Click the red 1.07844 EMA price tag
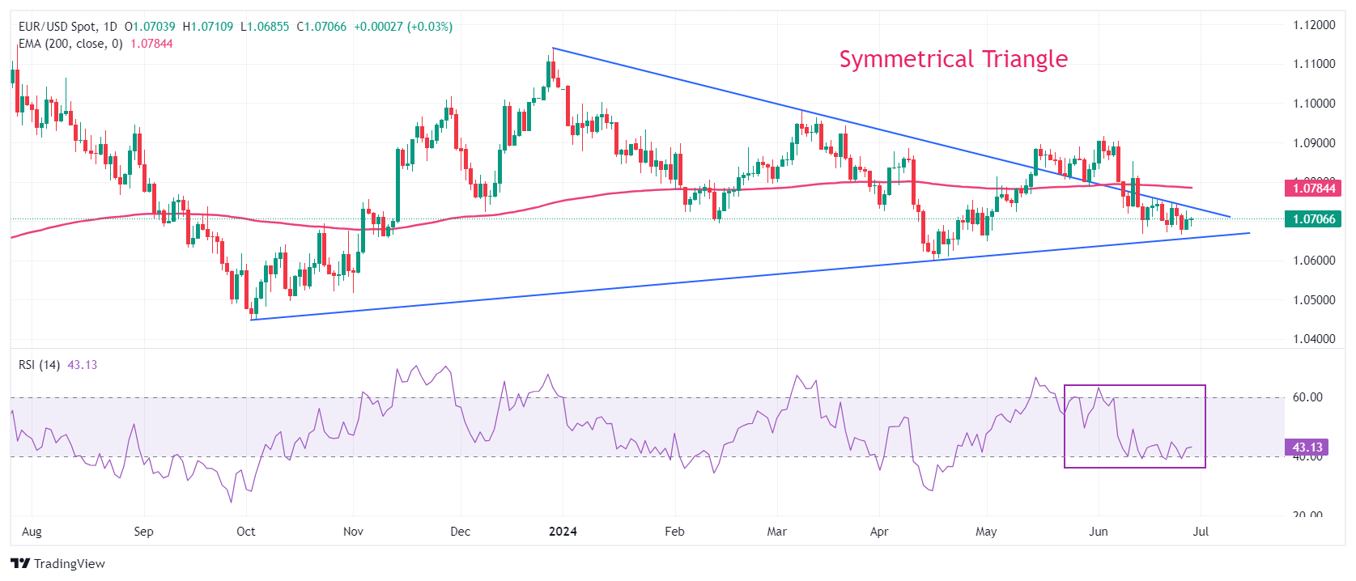This screenshot has width=1356, height=581. [x=1313, y=189]
